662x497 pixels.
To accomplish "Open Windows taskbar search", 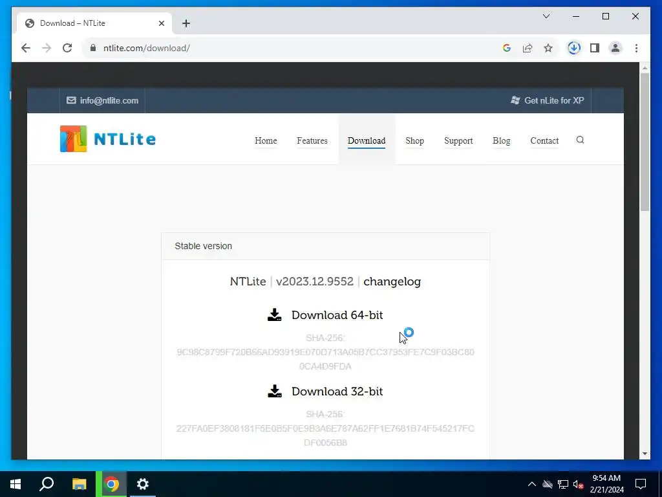I will click(47, 484).
